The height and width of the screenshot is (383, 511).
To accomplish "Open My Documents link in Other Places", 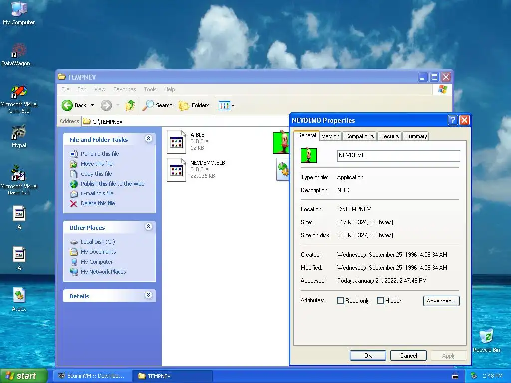I will 98,252.
